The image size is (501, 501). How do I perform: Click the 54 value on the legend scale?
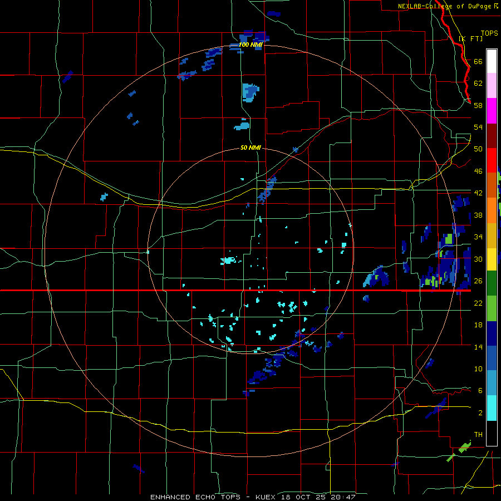point(478,127)
